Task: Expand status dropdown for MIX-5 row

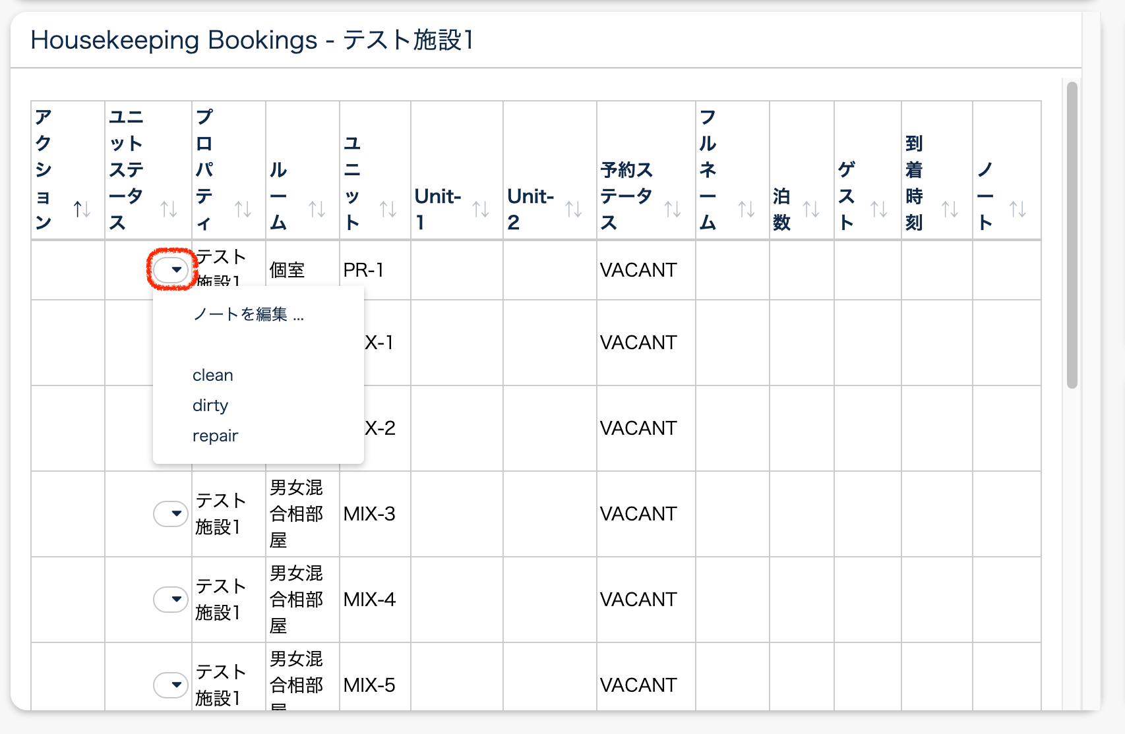Action: coord(171,685)
